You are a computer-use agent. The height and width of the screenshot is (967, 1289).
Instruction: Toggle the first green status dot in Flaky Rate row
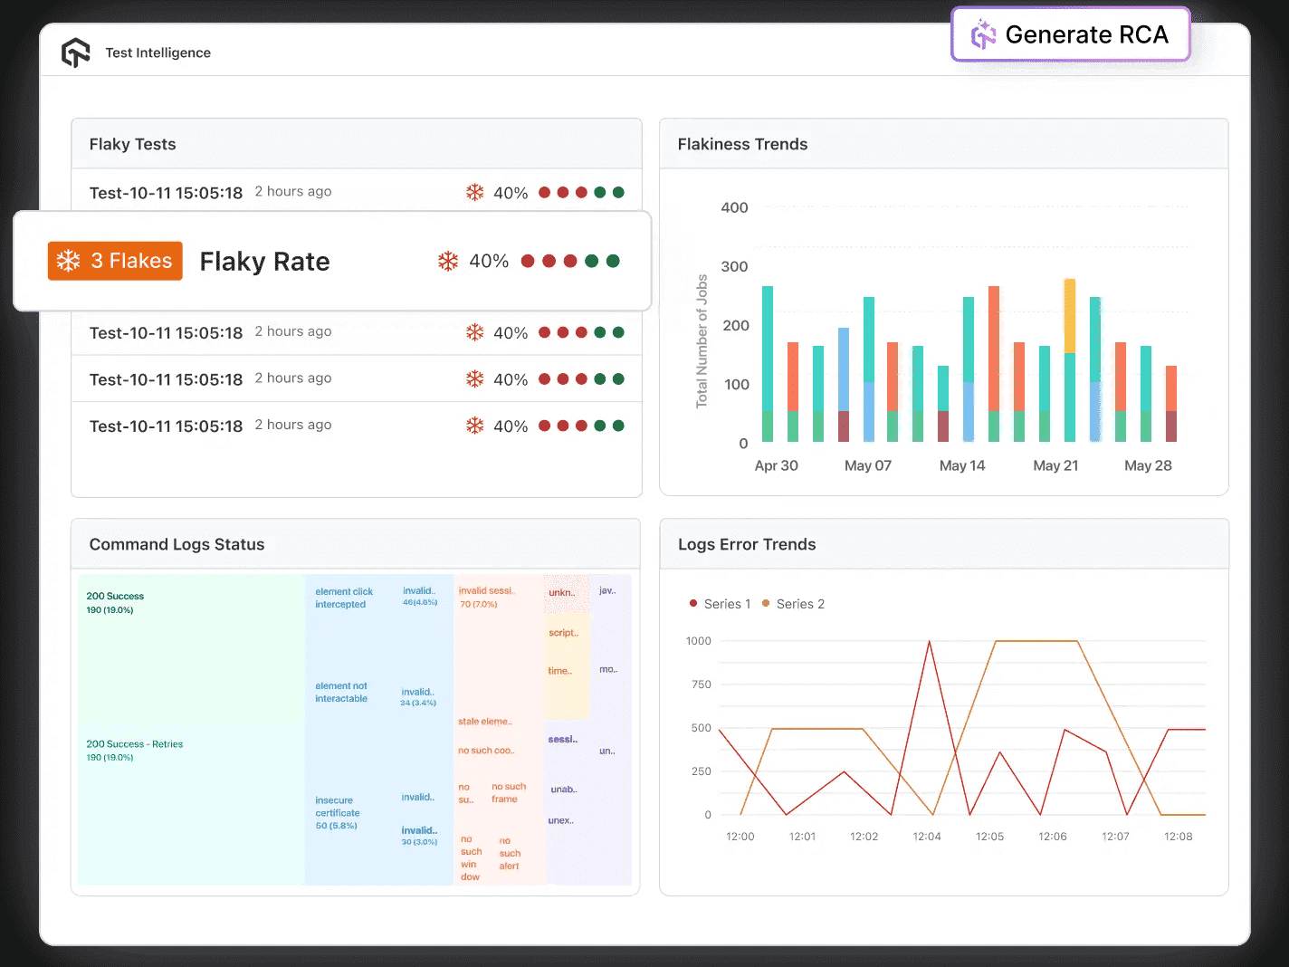591,261
